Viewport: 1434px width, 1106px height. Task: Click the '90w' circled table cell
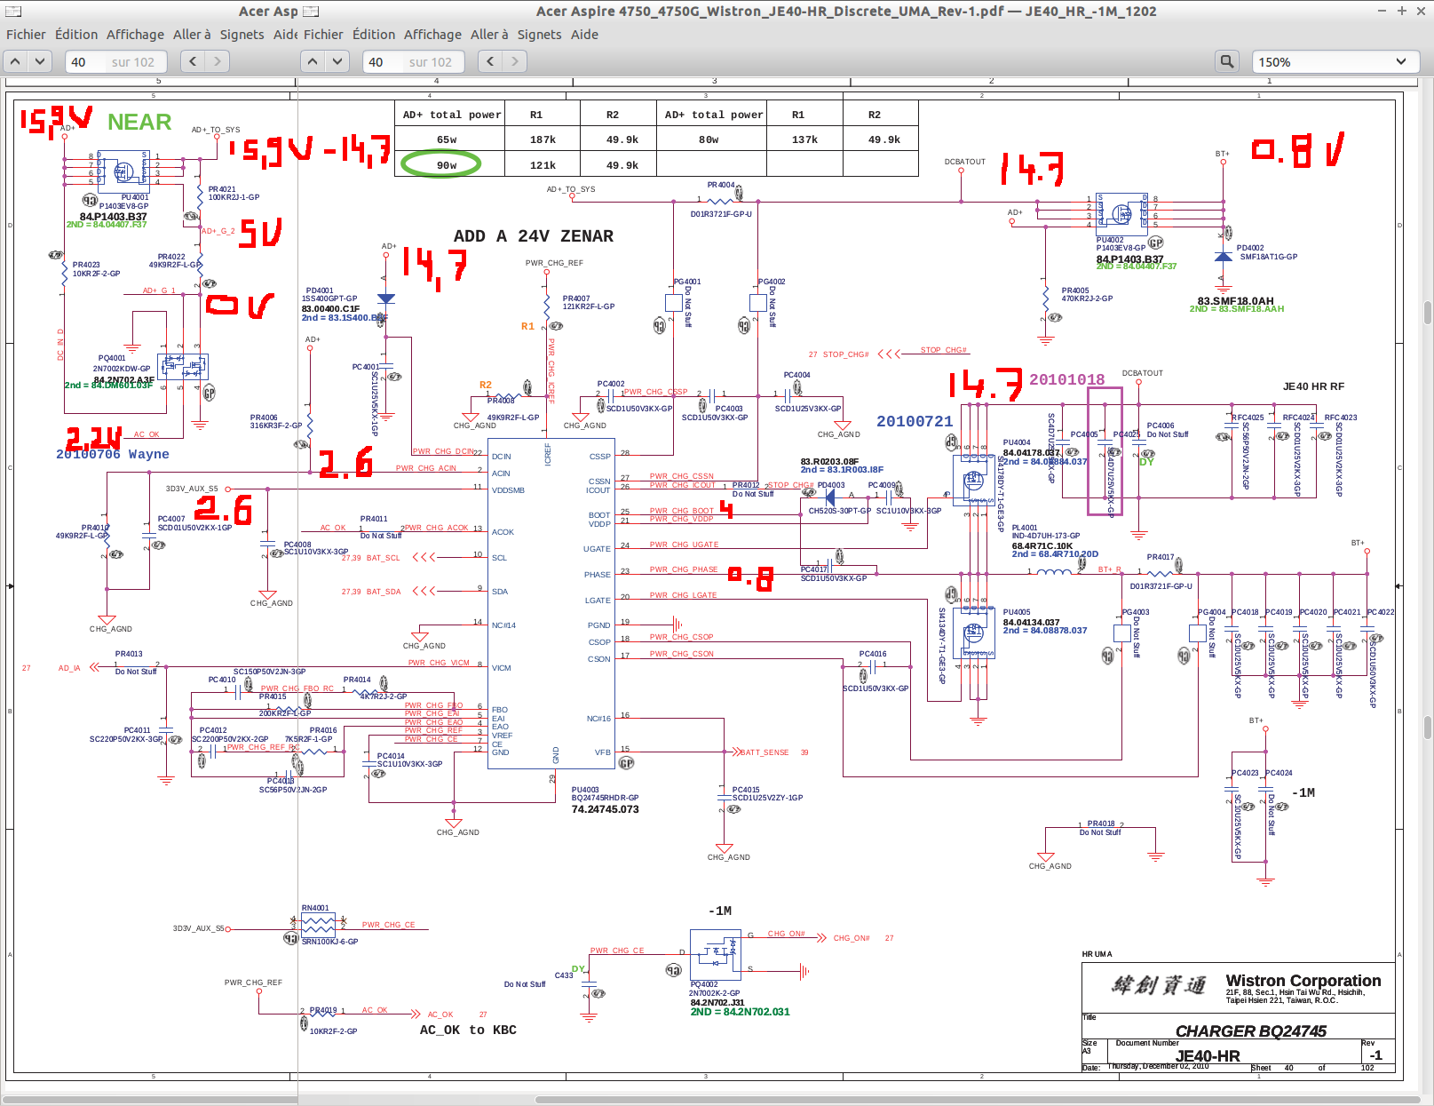[x=446, y=164]
